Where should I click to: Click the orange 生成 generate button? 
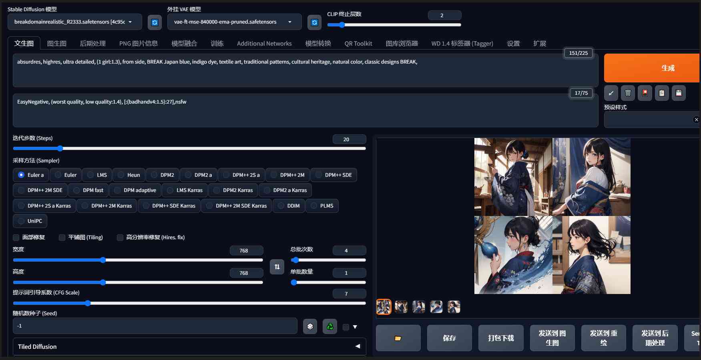point(652,68)
